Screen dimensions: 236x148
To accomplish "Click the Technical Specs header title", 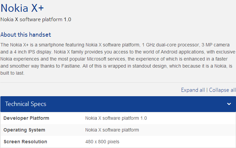I will pos(26,104).
